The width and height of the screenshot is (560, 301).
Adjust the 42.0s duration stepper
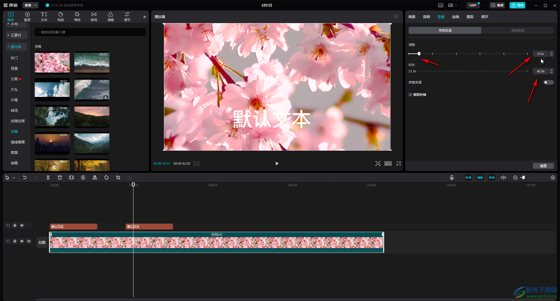click(x=551, y=71)
